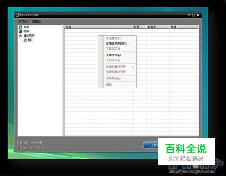The width and height of the screenshot is (226, 176).
Task: Open the 音频 tree item
Action: coord(26,27)
